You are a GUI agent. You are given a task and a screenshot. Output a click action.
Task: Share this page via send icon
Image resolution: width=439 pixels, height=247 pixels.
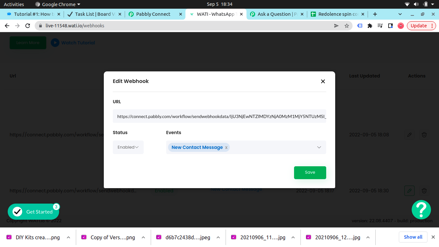point(336,26)
